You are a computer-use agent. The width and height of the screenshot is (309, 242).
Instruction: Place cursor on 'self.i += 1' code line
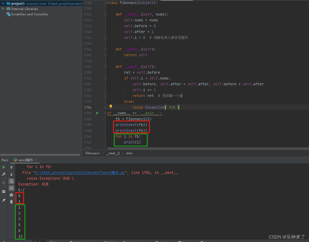tap(144, 90)
